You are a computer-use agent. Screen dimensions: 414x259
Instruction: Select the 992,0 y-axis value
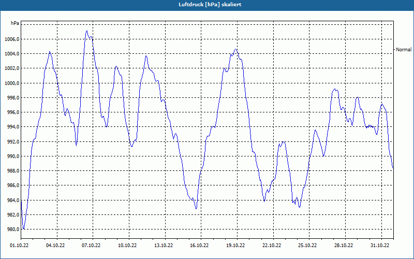pyautogui.click(x=13, y=141)
